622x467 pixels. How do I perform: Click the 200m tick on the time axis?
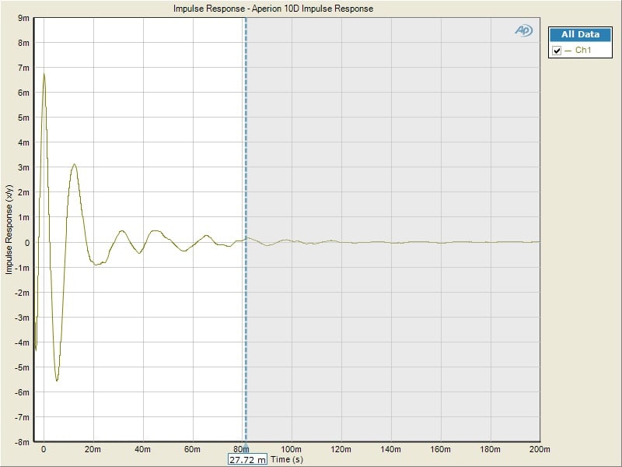tap(539, 449)
